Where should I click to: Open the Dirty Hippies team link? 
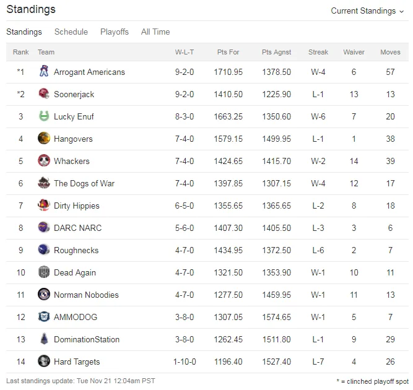click(77, 206)
